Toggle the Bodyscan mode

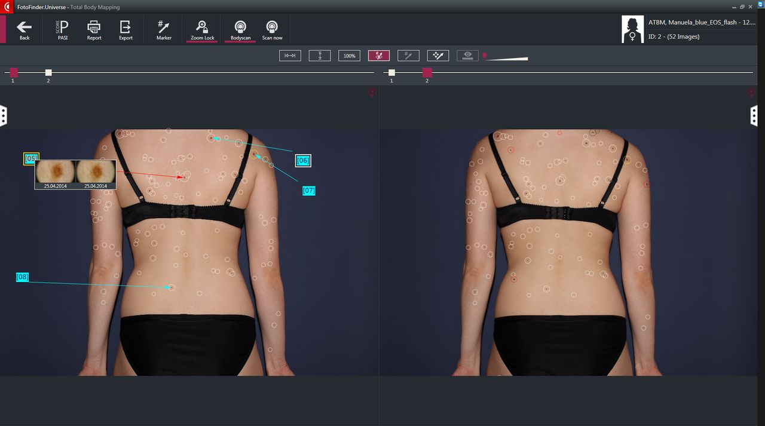point(240,30)
